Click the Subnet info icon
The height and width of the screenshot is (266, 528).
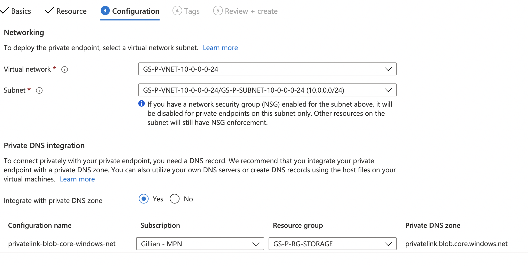pyautogui.click(x=39, y=90)
